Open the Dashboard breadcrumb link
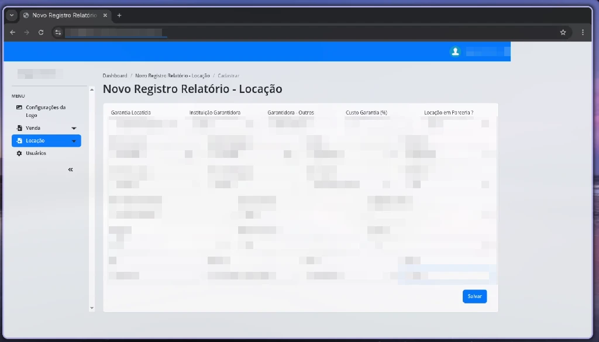599x342 pixels. tap(115, 75)
